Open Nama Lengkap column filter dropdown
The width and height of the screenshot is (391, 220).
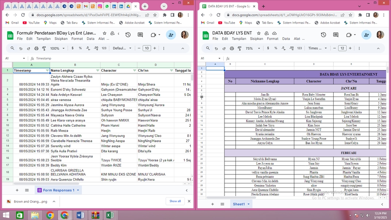(98, 70)
